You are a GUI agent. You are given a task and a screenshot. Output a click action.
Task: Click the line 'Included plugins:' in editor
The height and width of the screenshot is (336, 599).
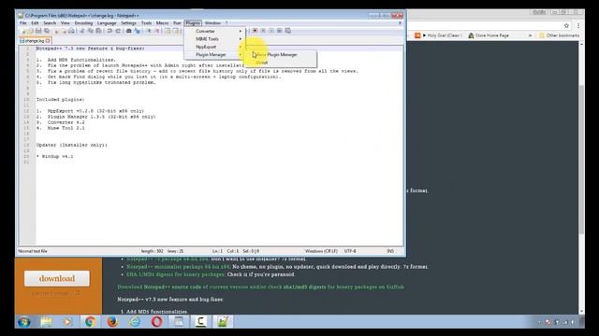(60, 100)
